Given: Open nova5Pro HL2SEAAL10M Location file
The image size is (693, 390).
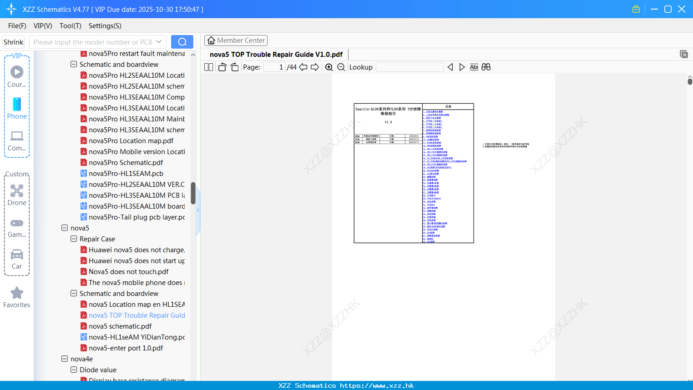Looking at the screenshot, I should coord(132,75).
